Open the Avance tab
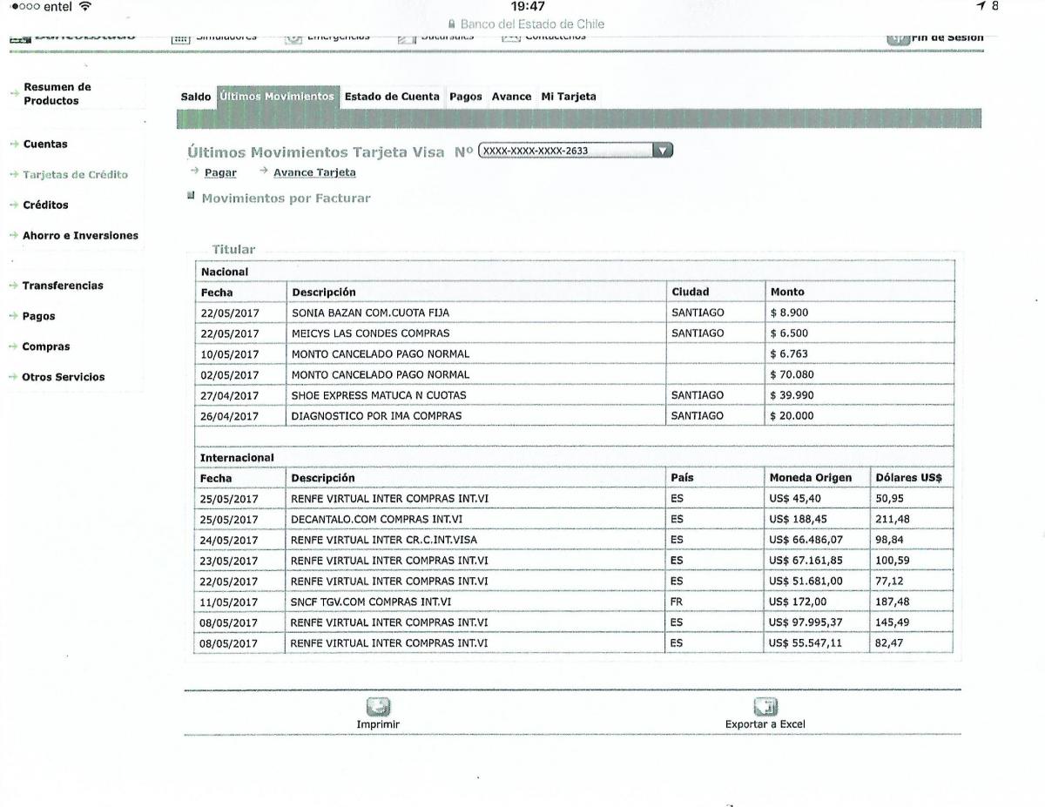Image resolution: width=1045 pixels, height=807 pixels. (511, 97)
